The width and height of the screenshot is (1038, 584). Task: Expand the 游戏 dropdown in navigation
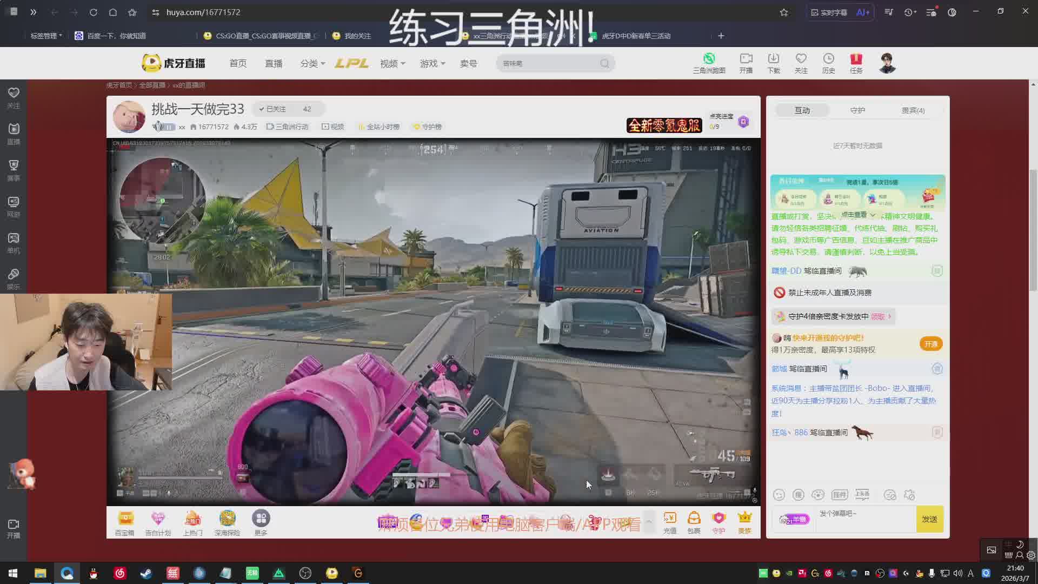tap(432, 64)
